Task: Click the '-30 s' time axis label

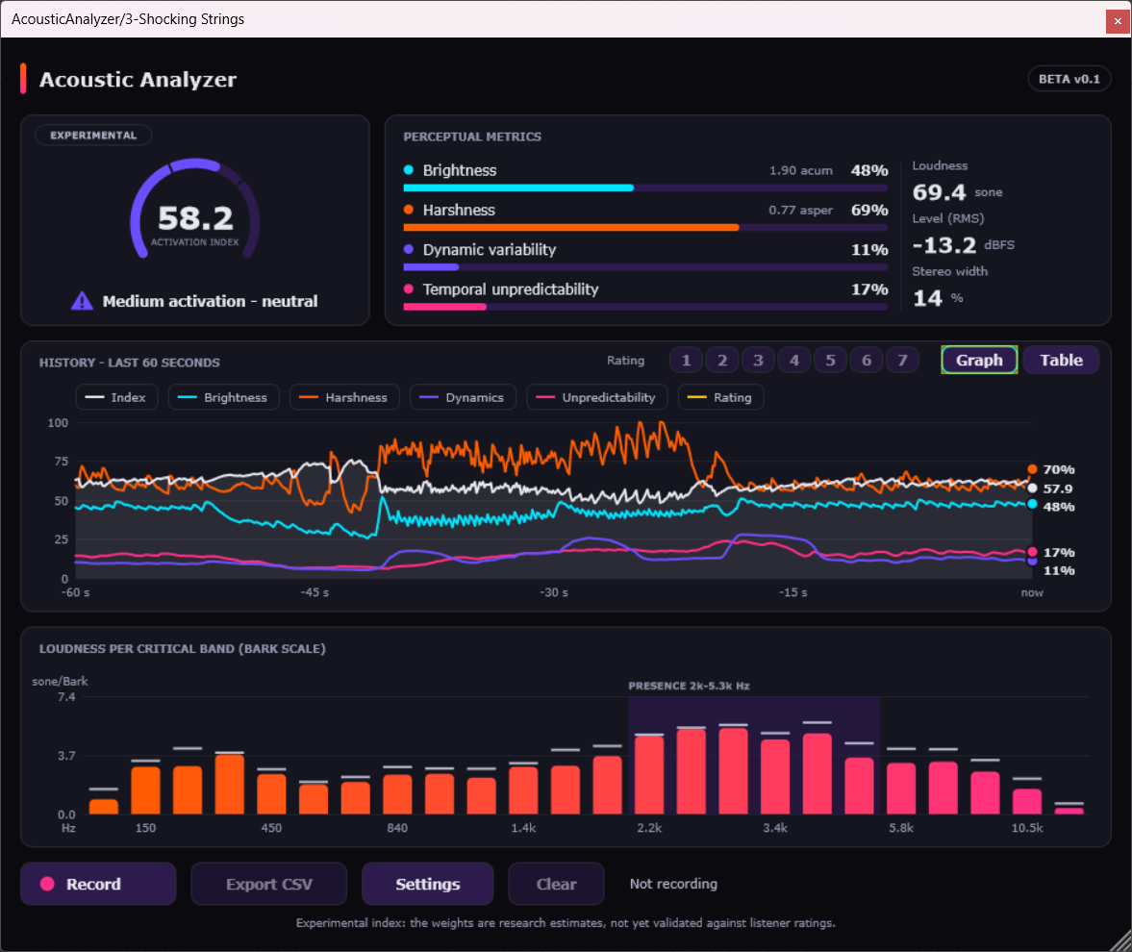Action: pyautogui.click(x=554, y=591)
